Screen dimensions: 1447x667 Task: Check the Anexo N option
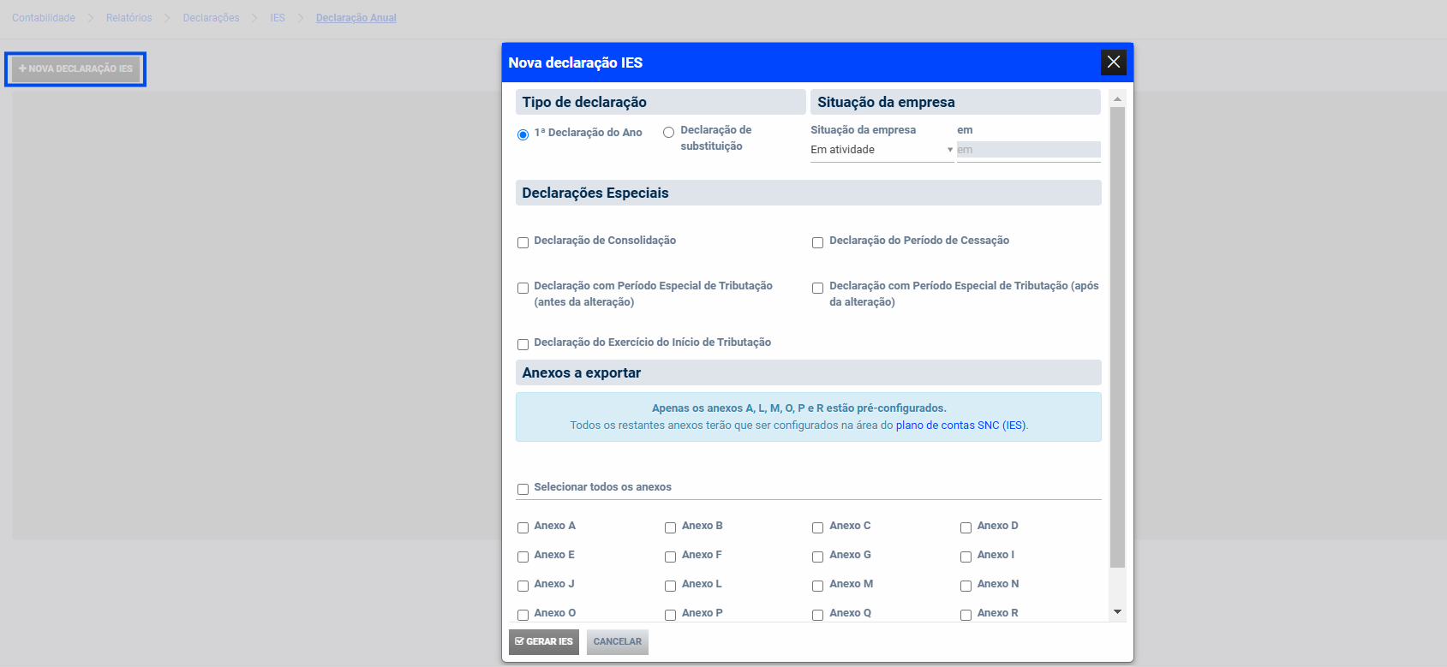coord(966,587)
